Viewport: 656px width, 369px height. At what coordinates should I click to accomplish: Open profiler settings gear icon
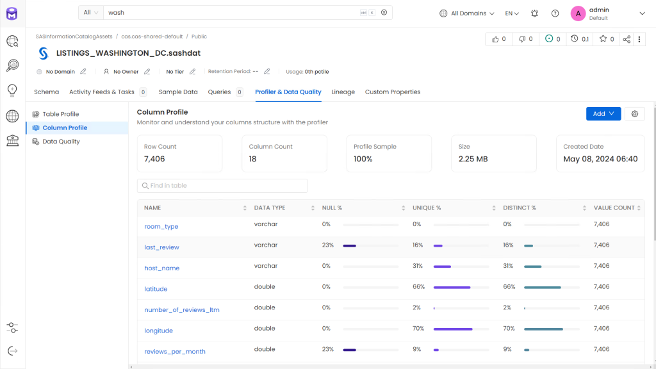pyautogui.click(x=634, y=113)
